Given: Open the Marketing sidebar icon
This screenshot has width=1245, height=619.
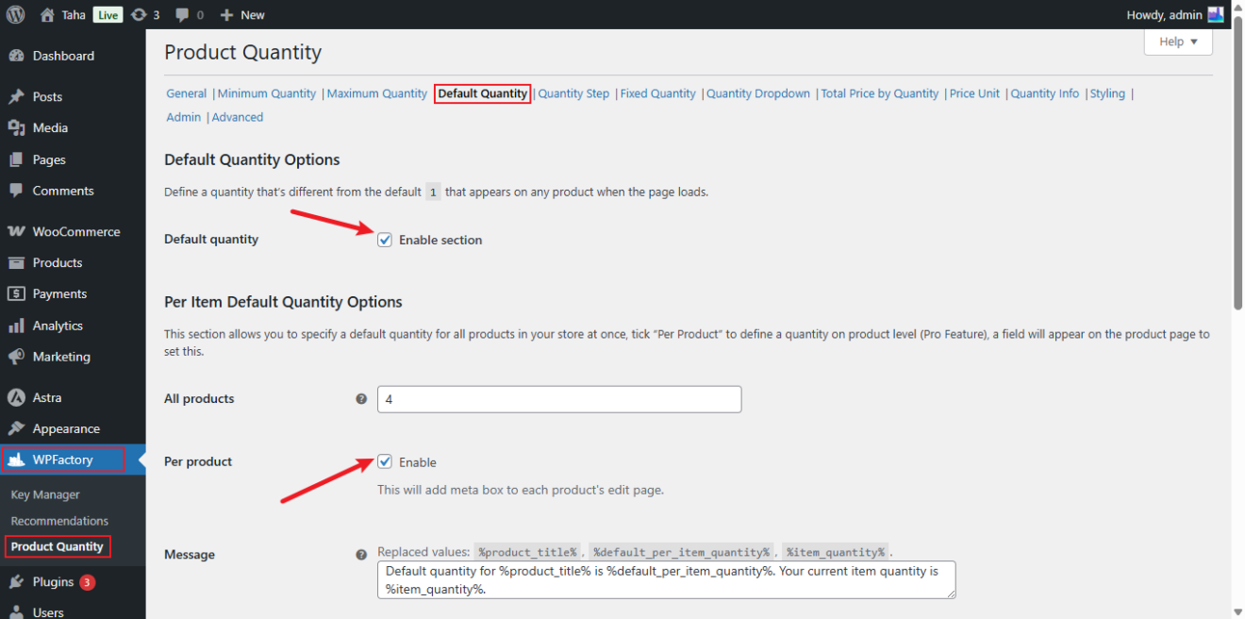Looking at the screenshot, I should [x=58, y=356].
